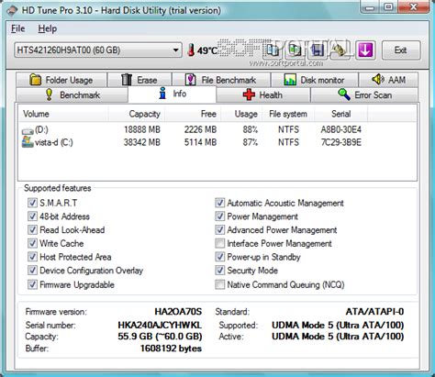Switch to the Folder Usage tab

pyautogui.click(x=61, y=80)
